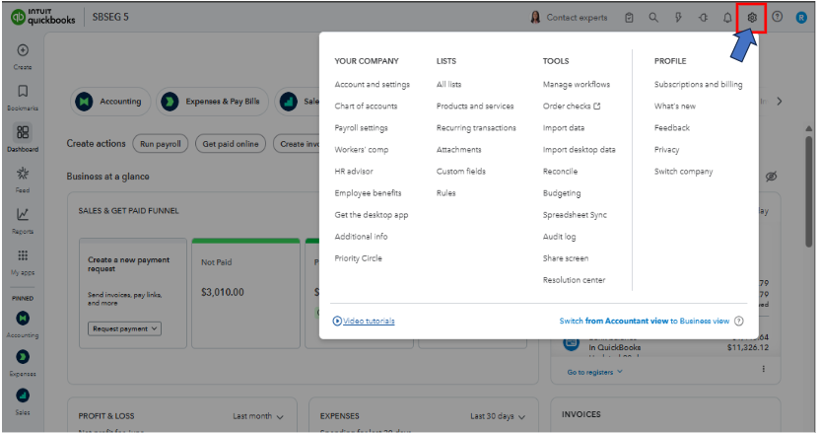This screenshot has width=819, height=433.
Task: Switch from Accountant view to Business view
Action: coord(644,322)
